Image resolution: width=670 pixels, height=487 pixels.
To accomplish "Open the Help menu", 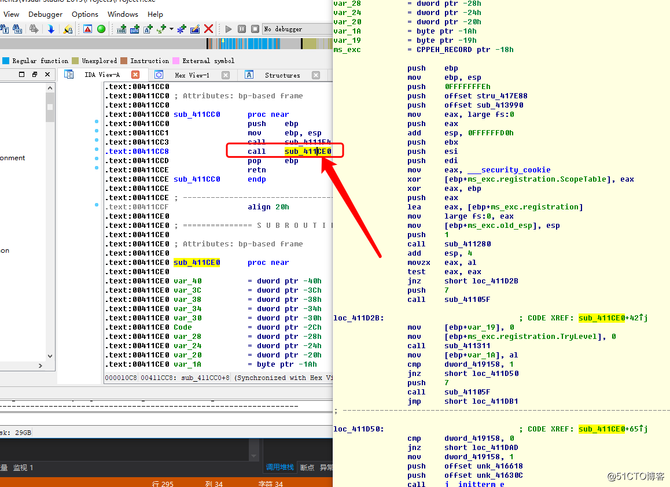I will 155,14.
